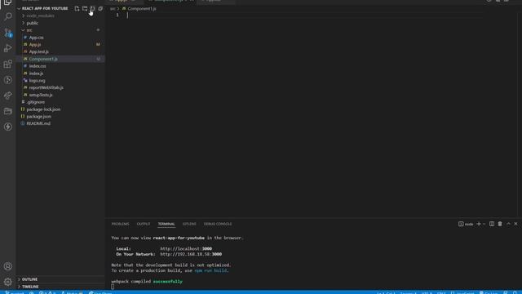Create a new terminal with plus icon

(479, 224)
